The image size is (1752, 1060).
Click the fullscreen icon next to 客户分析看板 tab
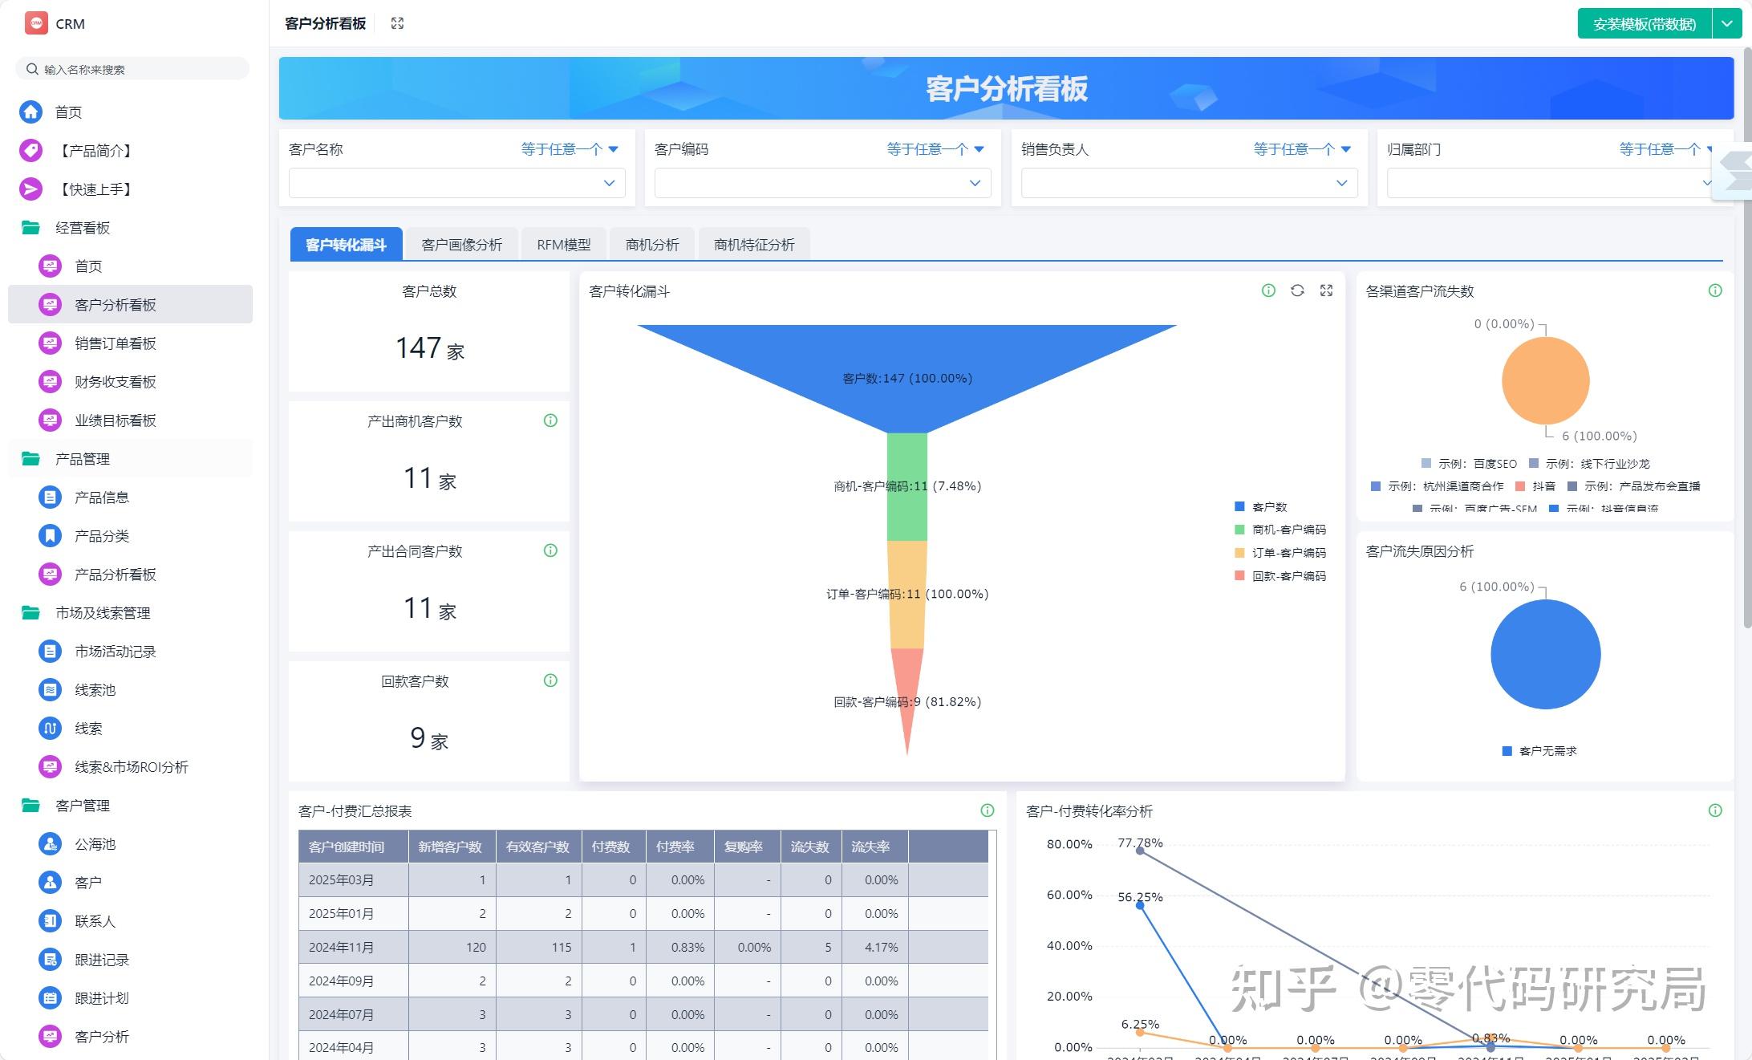(397, 23)
